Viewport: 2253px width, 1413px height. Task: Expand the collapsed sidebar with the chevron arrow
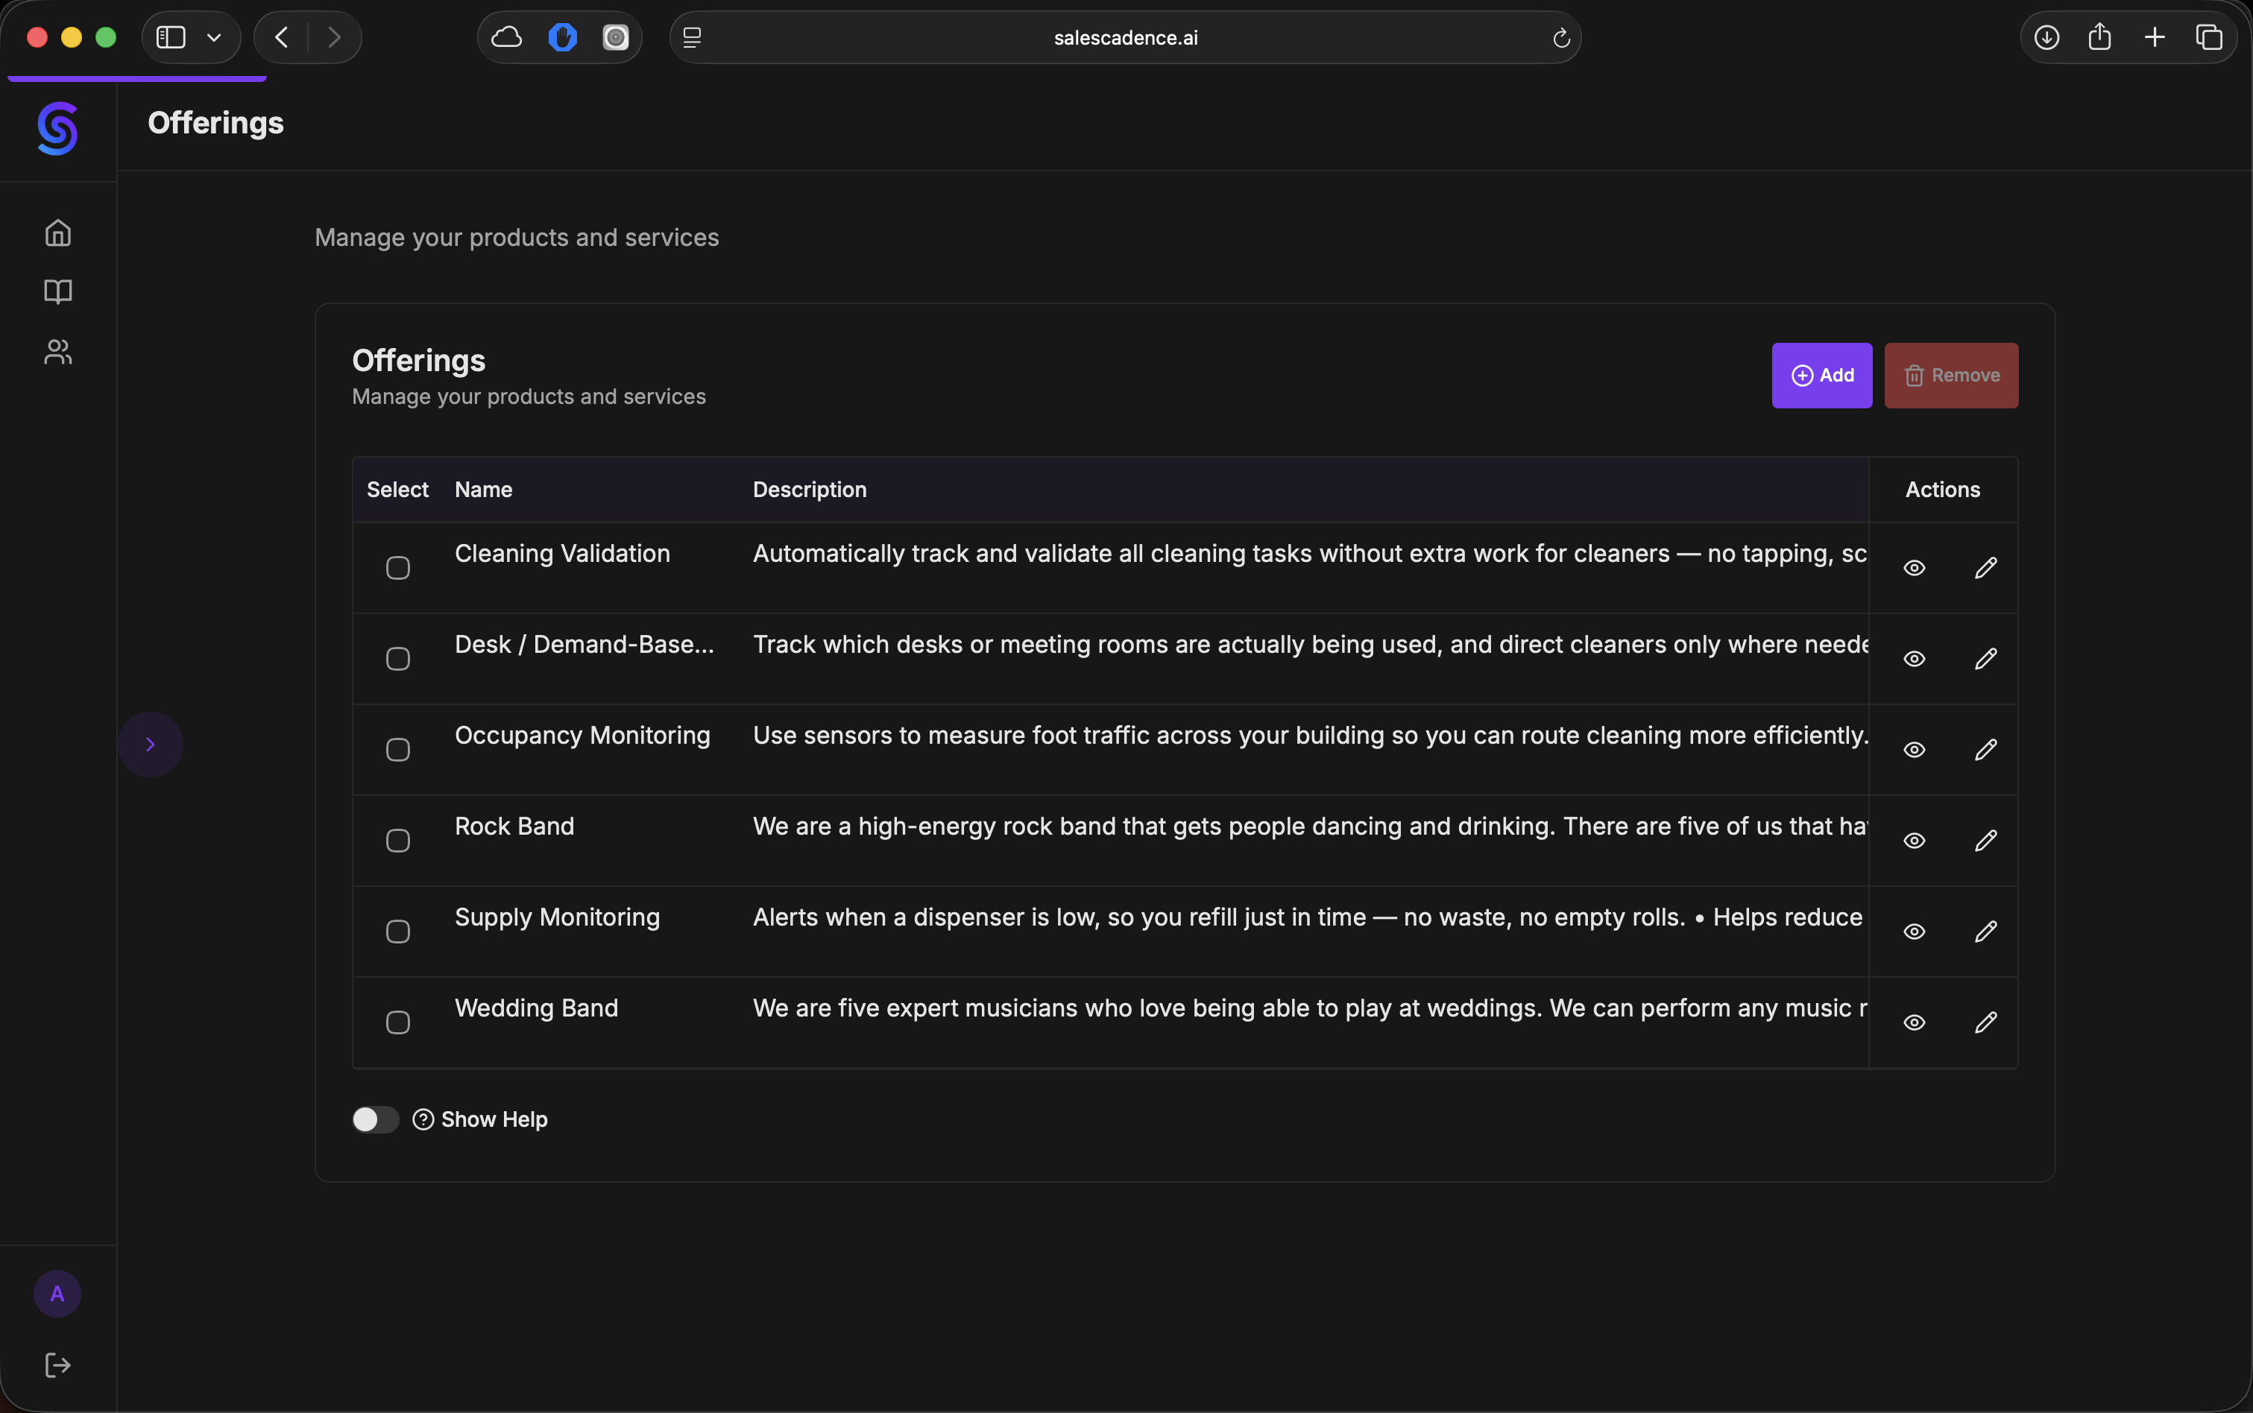pos(151,744)
